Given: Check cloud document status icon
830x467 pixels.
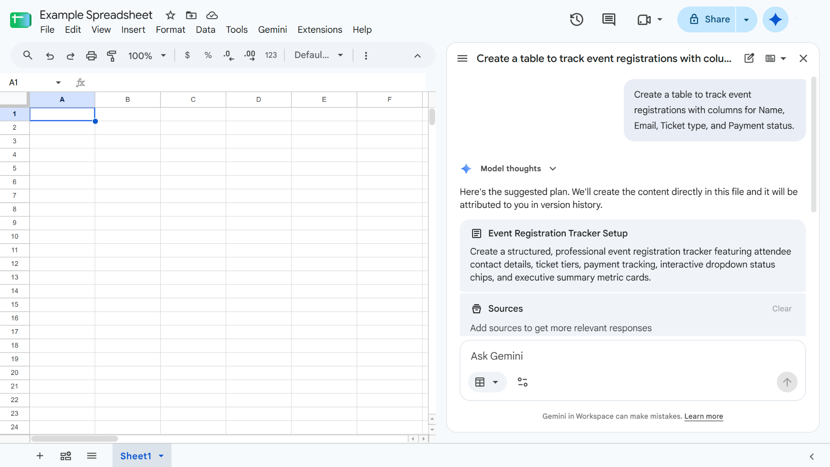Looking at the screenshot, I should point(212,15).
